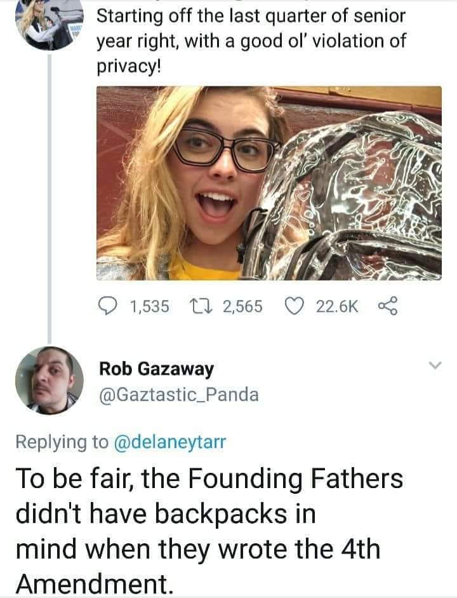
Task: Click the 1,535 replies count
Action: [x=149, y=307]
